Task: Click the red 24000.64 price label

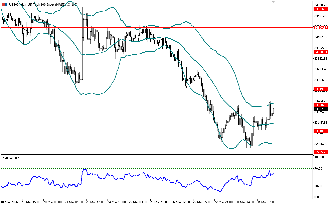Action: tap(321, 52)
